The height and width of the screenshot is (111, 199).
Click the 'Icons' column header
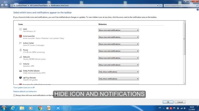[21, 24]
